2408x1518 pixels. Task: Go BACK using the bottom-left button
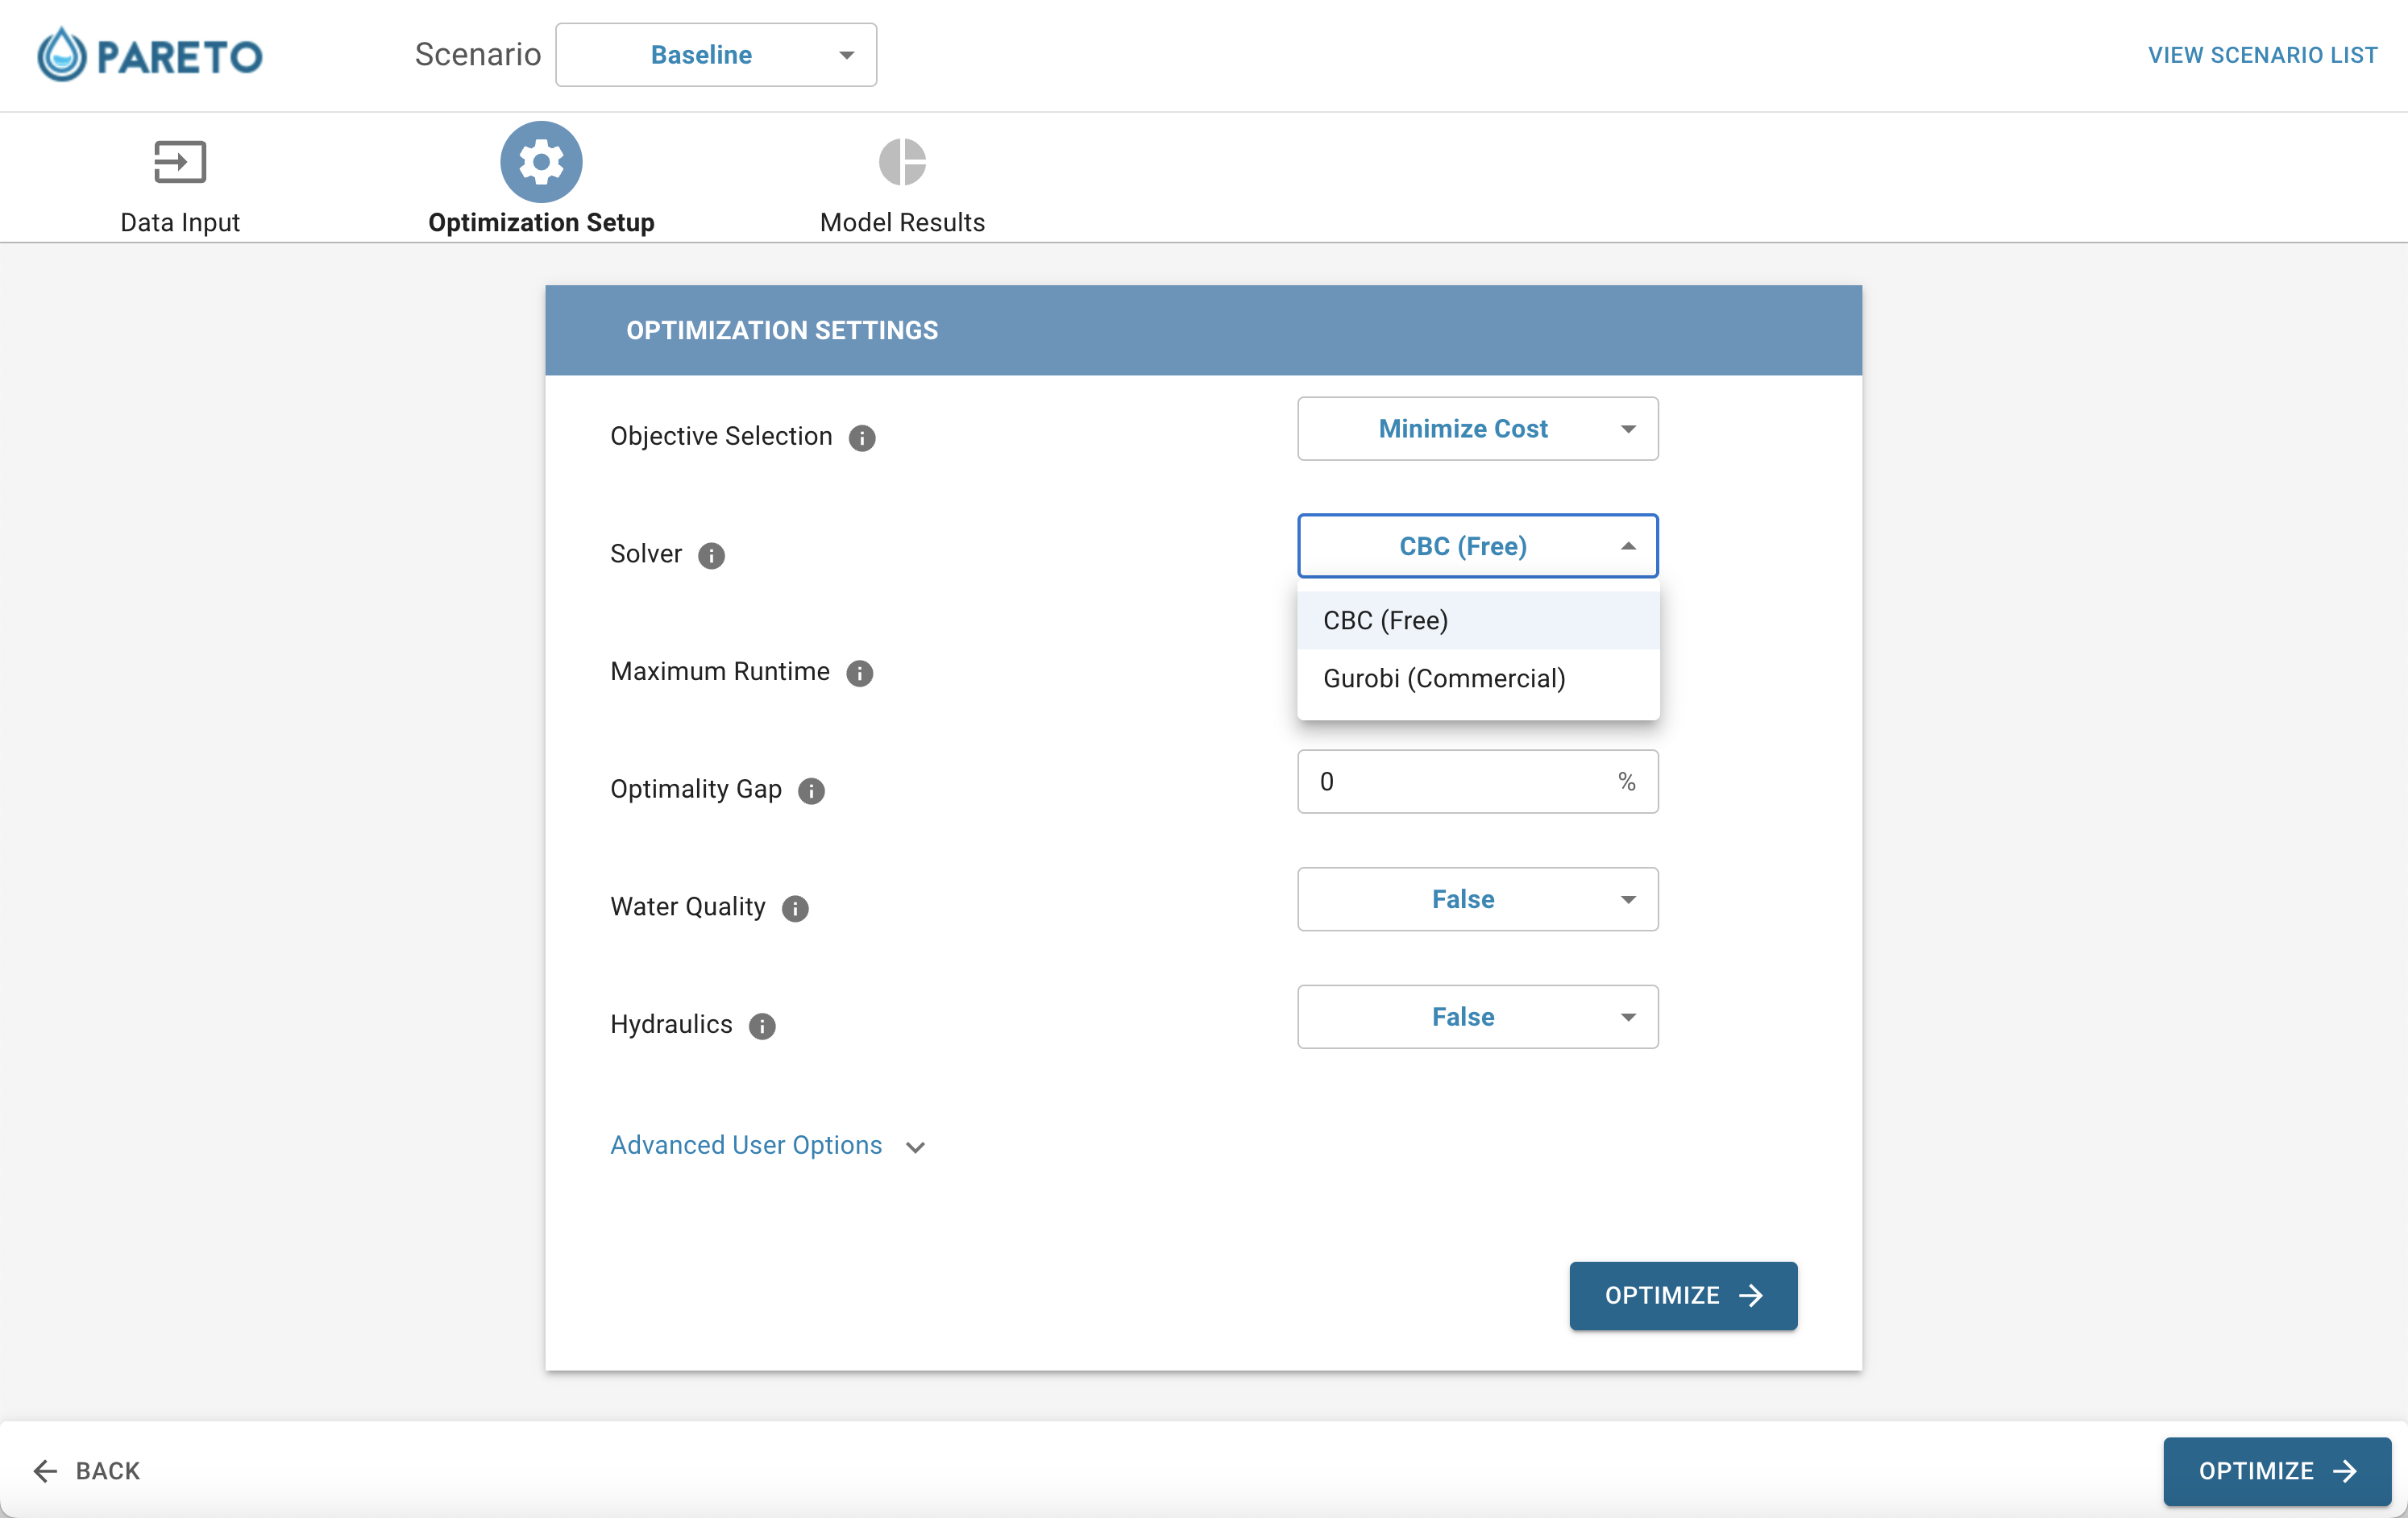[x=87, y=1471]
